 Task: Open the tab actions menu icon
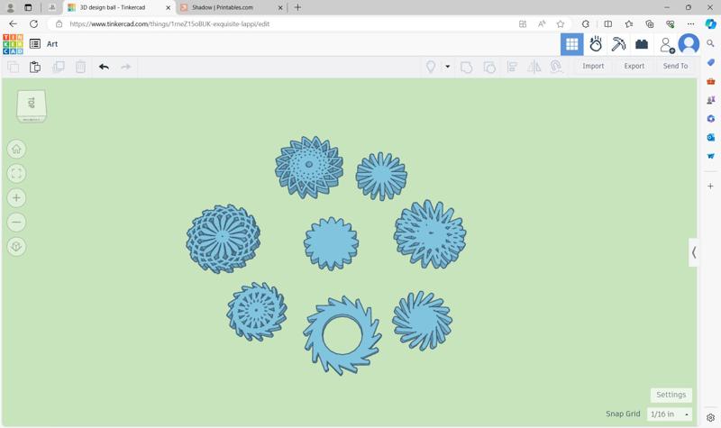click(x=28, y=7)
